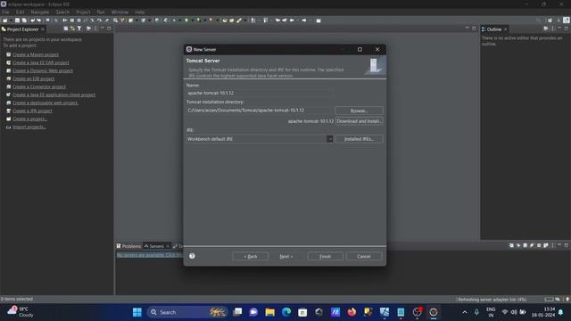Click the Tomcat installation directory field
Screen dimensions: 571x321
click(x=260, y=111)
